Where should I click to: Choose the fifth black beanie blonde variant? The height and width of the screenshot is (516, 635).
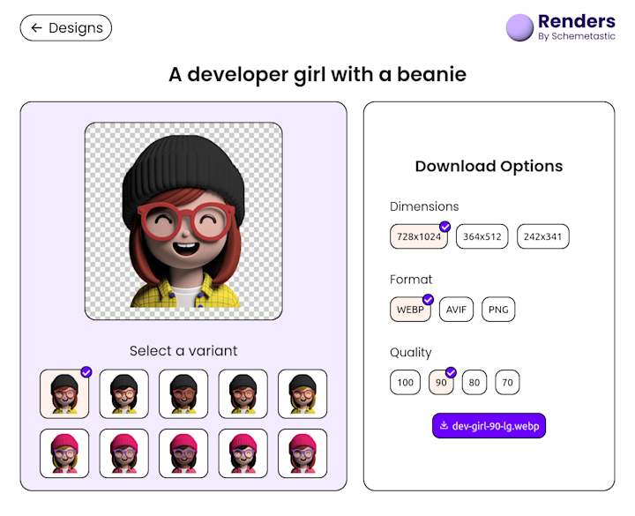[303, 393]
